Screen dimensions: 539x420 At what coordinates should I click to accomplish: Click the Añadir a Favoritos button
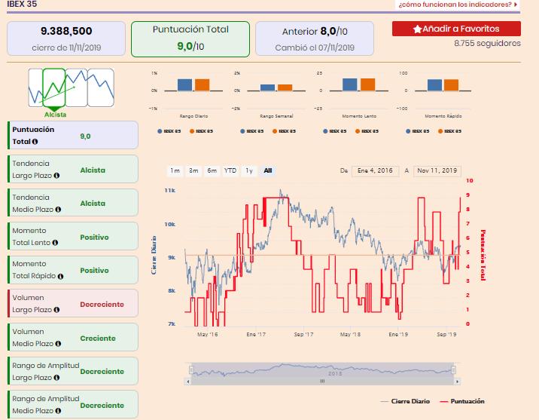point(456,29)
